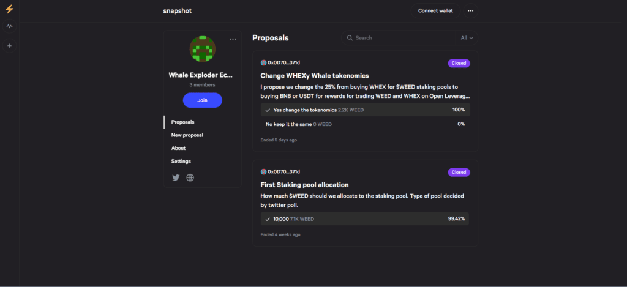Click the plus icon to add space
The width and height of the screenshot is (627, 287).
click(10, 45)
